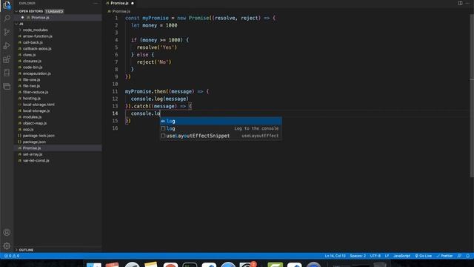Click Spaces: 2 indentation setting
This screenshot has height=267, width=474.
pyautogui.click(x=358, y=256)
